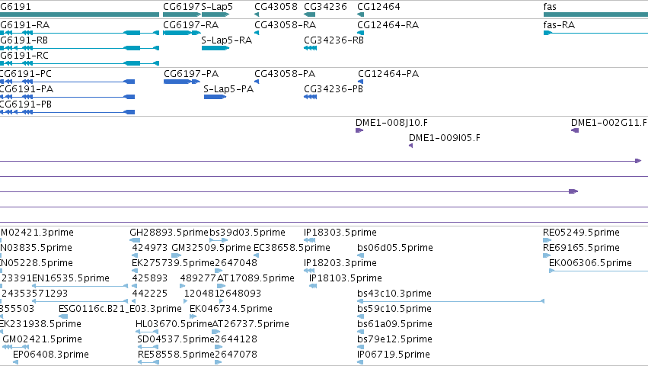The image size is (648, 366).
Task: Click the CG6191-RA transcript exon block
Action: click(132, 33)
